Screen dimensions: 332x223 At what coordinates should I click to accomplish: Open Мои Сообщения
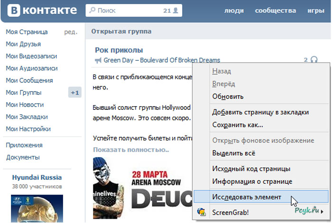[29, 80]
